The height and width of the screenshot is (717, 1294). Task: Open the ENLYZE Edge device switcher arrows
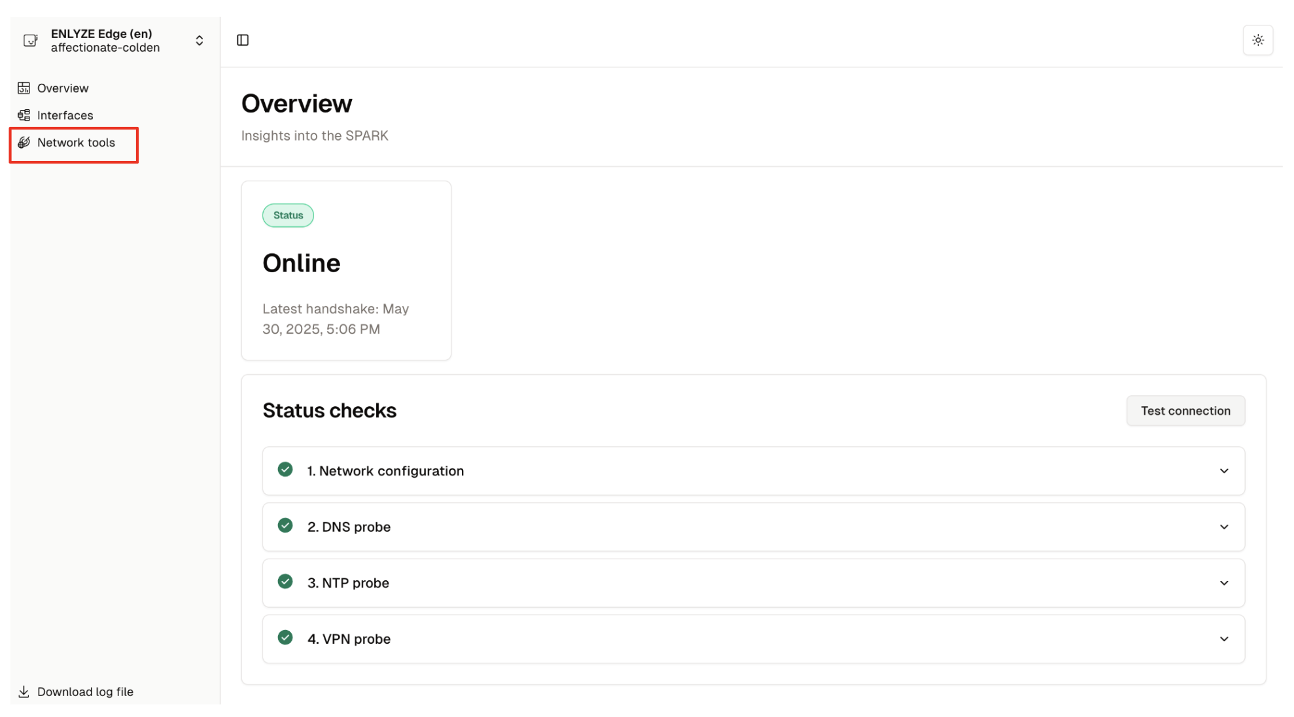pos(200,41)
